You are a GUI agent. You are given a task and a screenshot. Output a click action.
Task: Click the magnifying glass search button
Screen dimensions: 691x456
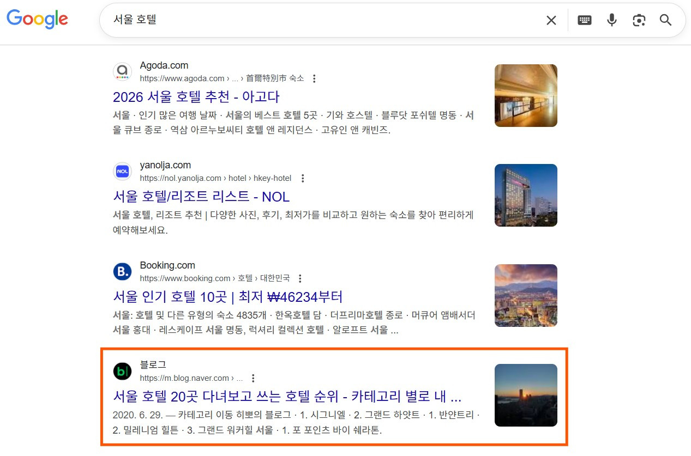[665, 20]
